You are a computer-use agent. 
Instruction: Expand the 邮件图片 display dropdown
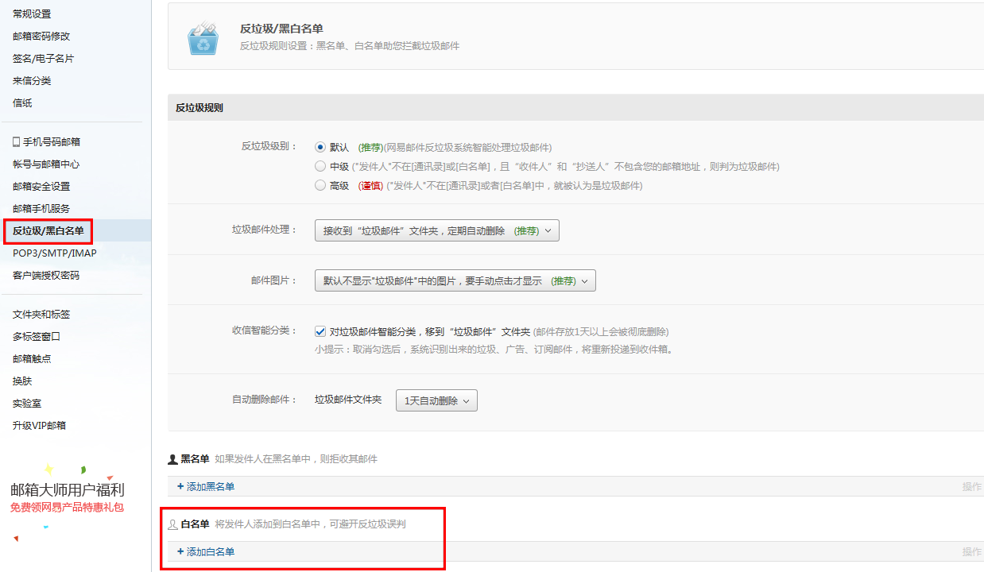coord(455,281)
